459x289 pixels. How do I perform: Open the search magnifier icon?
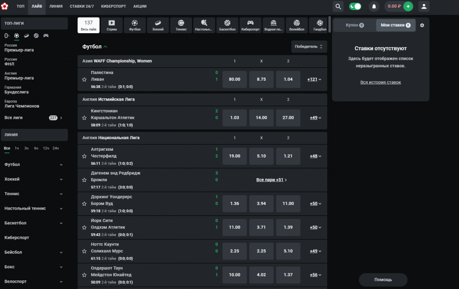(x=338, y=6)
